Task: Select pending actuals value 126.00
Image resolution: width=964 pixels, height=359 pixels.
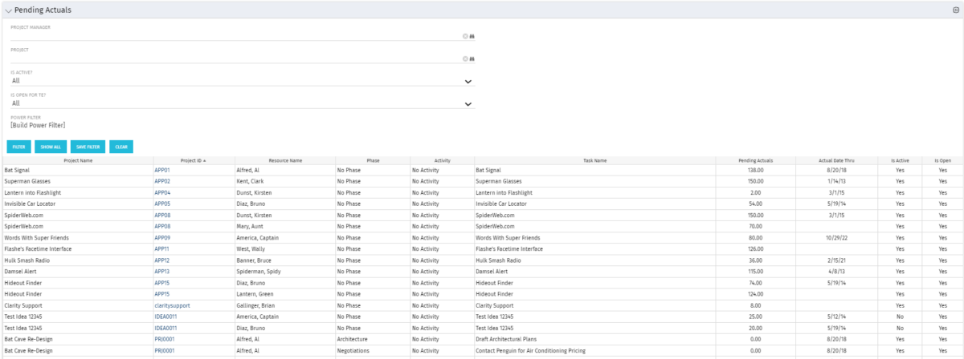Action: pos(755,249)
